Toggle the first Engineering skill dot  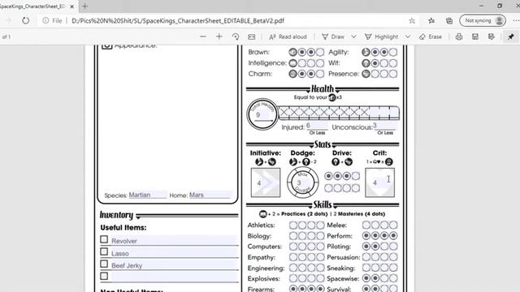[x=293, y=268]
